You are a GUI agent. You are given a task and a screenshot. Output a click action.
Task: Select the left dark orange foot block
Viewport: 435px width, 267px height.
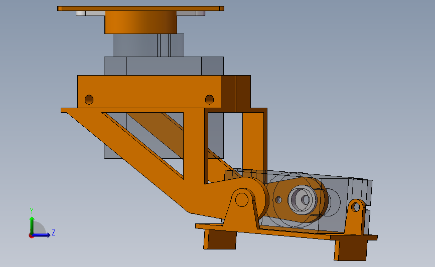pos(220,239)
